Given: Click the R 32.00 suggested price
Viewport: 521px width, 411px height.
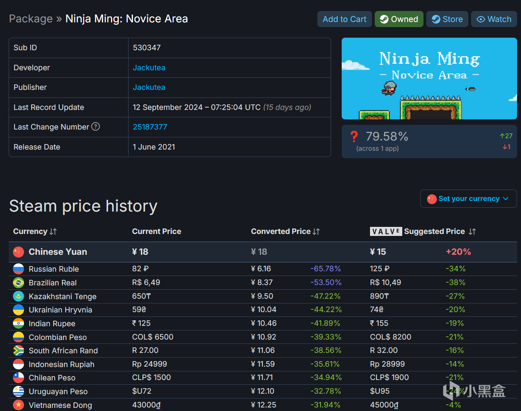Looking at the screenshot, I should (x=384, y=350).
